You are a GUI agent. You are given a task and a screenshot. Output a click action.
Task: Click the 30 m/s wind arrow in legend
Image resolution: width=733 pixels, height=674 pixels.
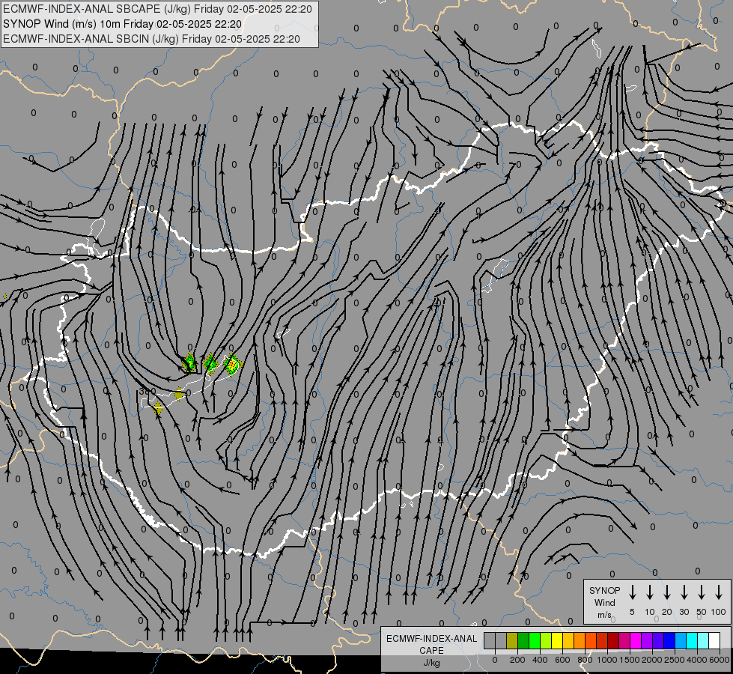pos(684,592)
